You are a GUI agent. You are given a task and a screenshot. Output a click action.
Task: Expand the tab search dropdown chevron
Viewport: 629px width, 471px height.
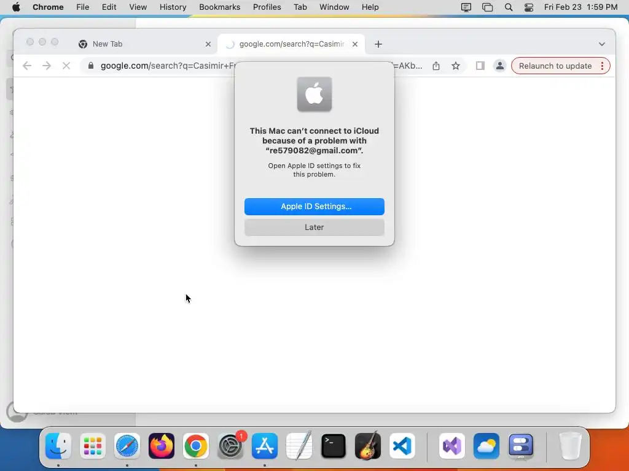coord(602,44)
